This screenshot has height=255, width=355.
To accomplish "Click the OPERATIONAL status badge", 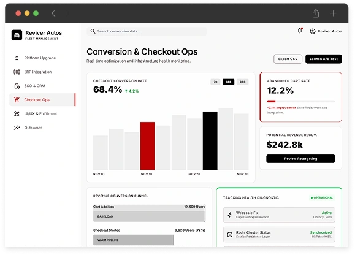I will click(322, 198).
